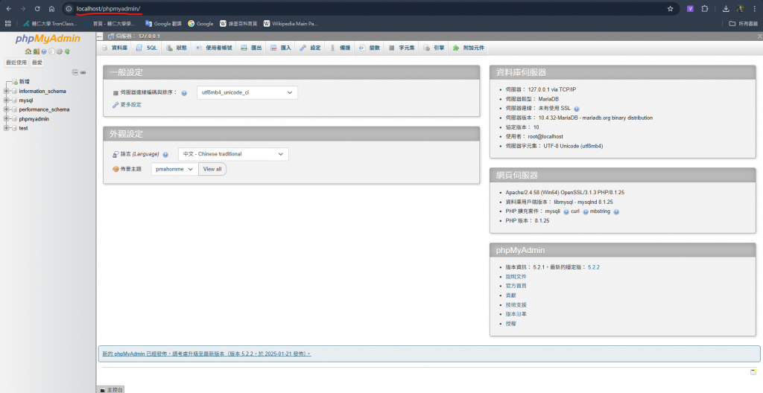The image size is (763, 393).
Task: Open the 技術支援 support link
Action: (x=516, y=305)
